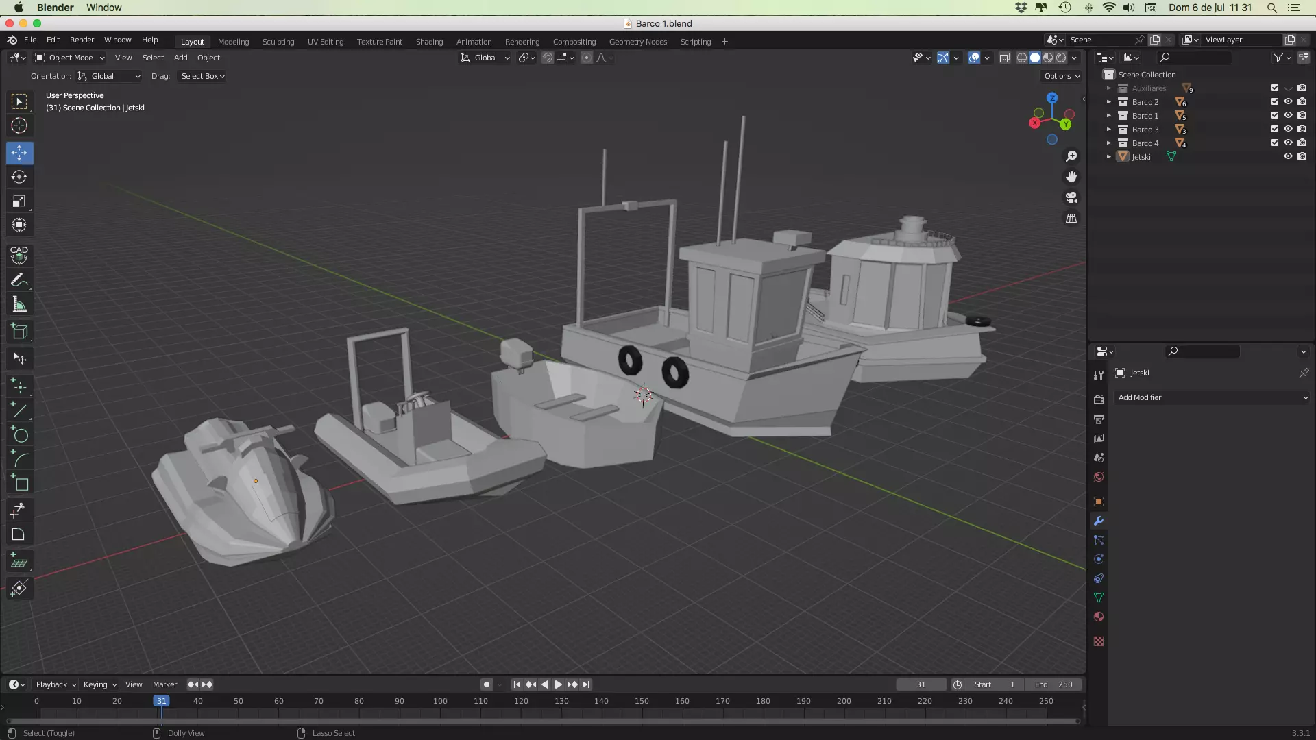Screen dimensions: 1316x740
Task: Click the pan view hand gizmo
Action: coord(1071,177)
